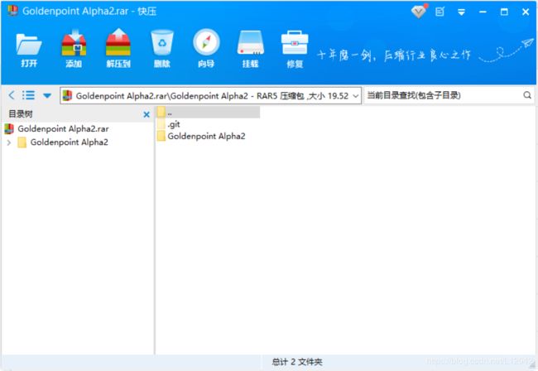Viewport: 538px width, 371px height.
Task: Minimize the 快压 window
Action: click(483, 12)
